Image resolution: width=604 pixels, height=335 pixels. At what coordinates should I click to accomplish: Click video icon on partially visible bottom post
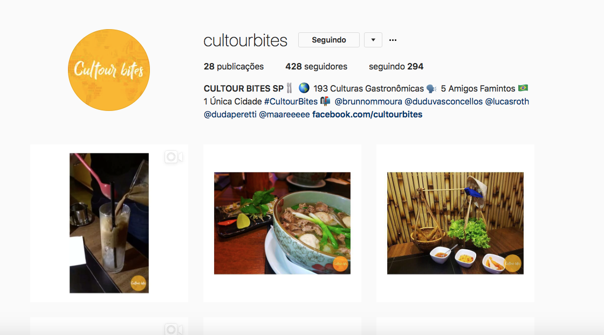click(174, 329)
